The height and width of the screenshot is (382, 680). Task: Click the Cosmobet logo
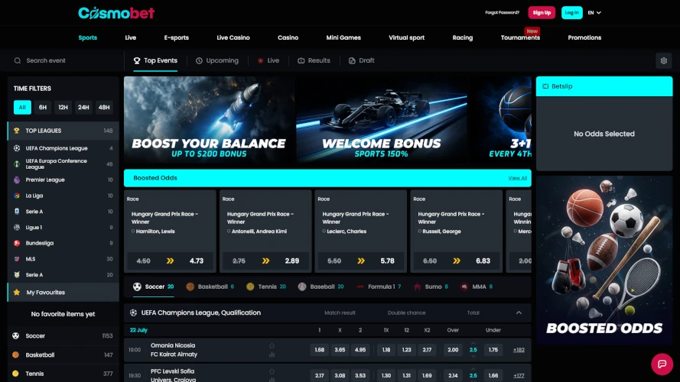116,12
